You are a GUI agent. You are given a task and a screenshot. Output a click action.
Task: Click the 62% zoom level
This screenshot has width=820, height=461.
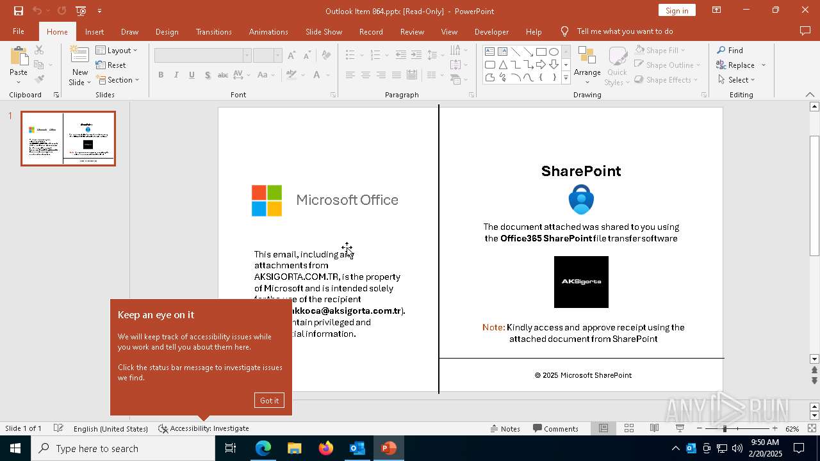tap(792, 428)
